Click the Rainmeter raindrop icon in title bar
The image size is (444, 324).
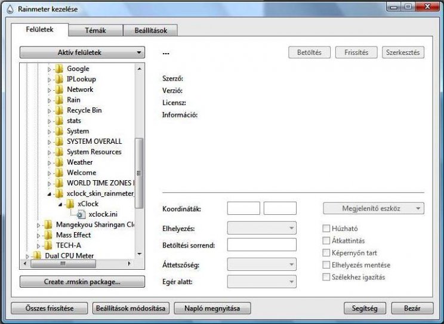click(10, 10)
